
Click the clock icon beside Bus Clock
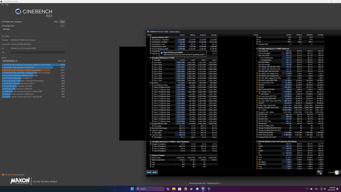tap(150, 83)
